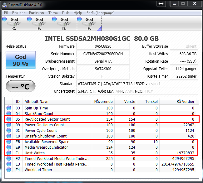
Task: Click the Serial ATA interface field
Action: [x=103, y=61]
